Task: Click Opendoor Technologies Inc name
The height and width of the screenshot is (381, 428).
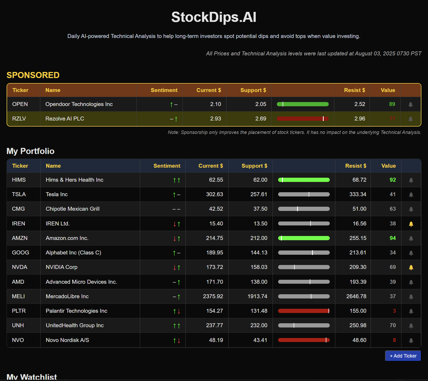Action: click(79, 104)
